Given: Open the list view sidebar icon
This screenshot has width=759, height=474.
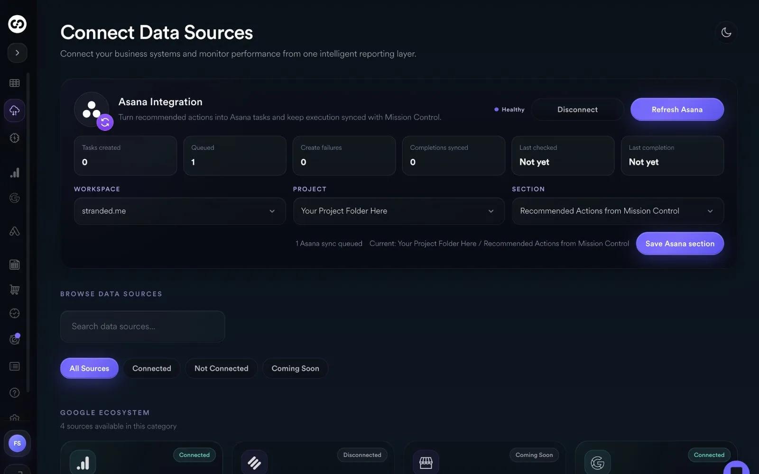Looking at the screenshot, I should coord(15,366).
